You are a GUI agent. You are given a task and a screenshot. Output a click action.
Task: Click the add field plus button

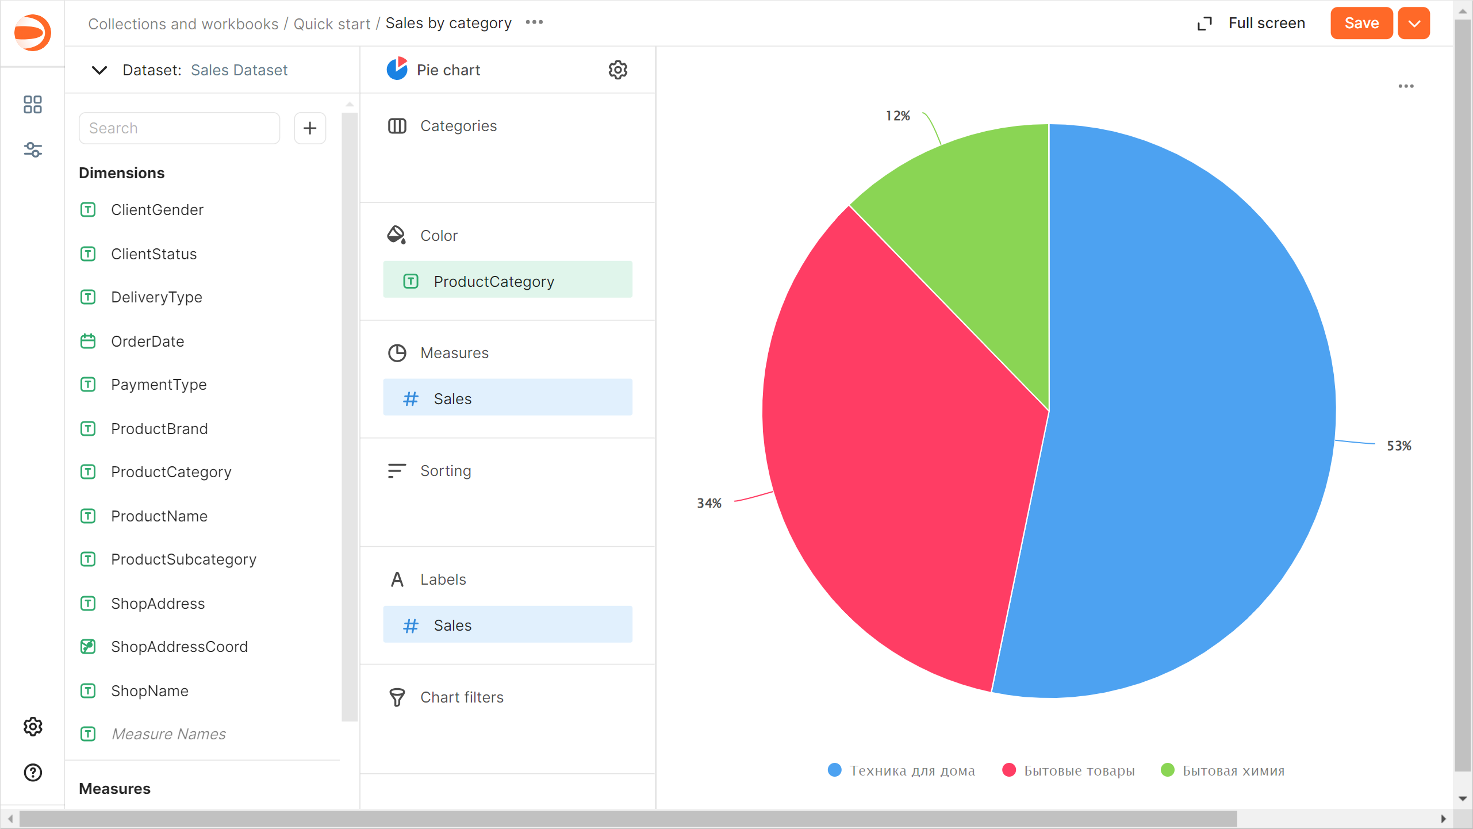click(x=310, y=128)
